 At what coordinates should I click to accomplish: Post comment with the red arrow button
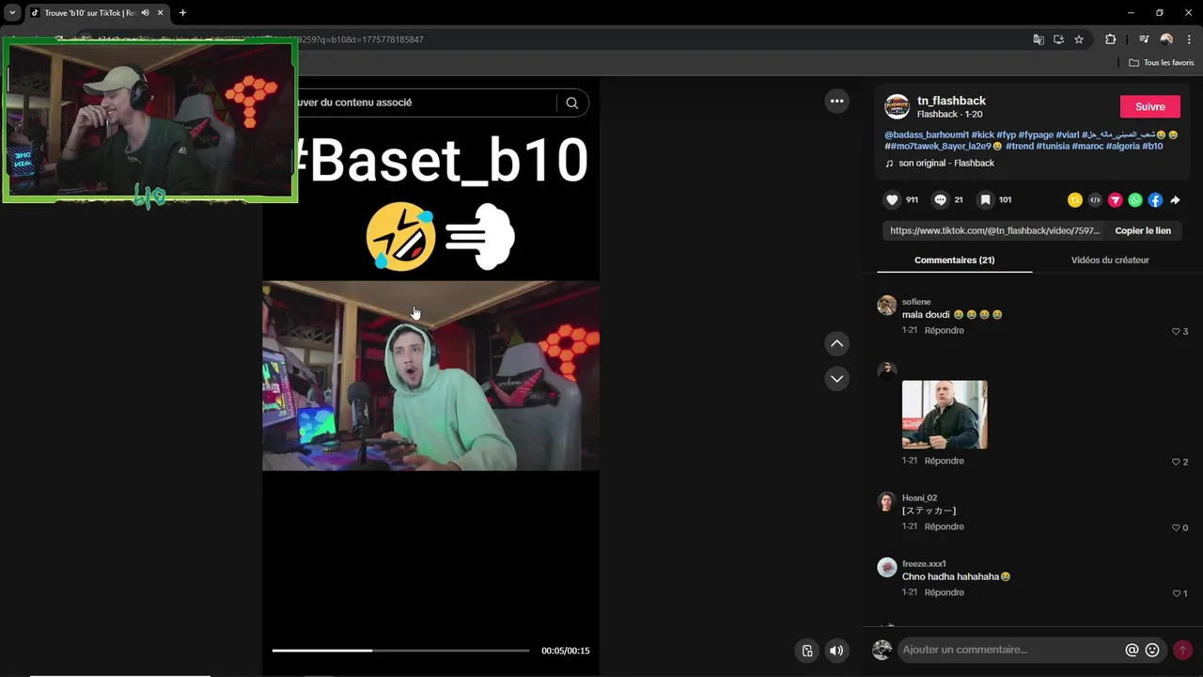point(1182,650)
